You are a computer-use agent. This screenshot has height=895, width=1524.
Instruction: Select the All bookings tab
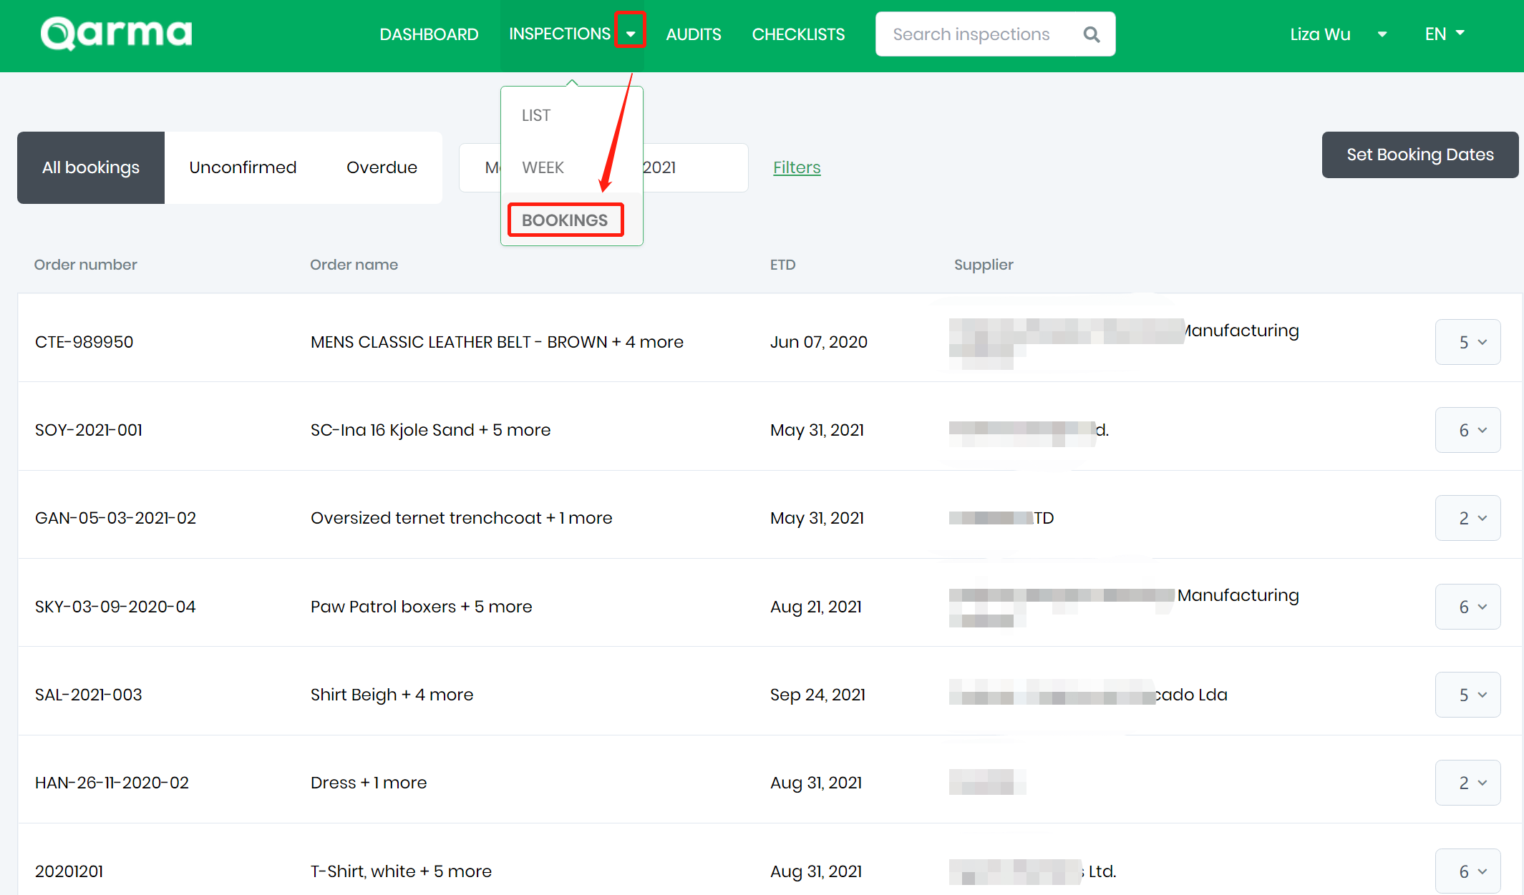tap(91, 167)
